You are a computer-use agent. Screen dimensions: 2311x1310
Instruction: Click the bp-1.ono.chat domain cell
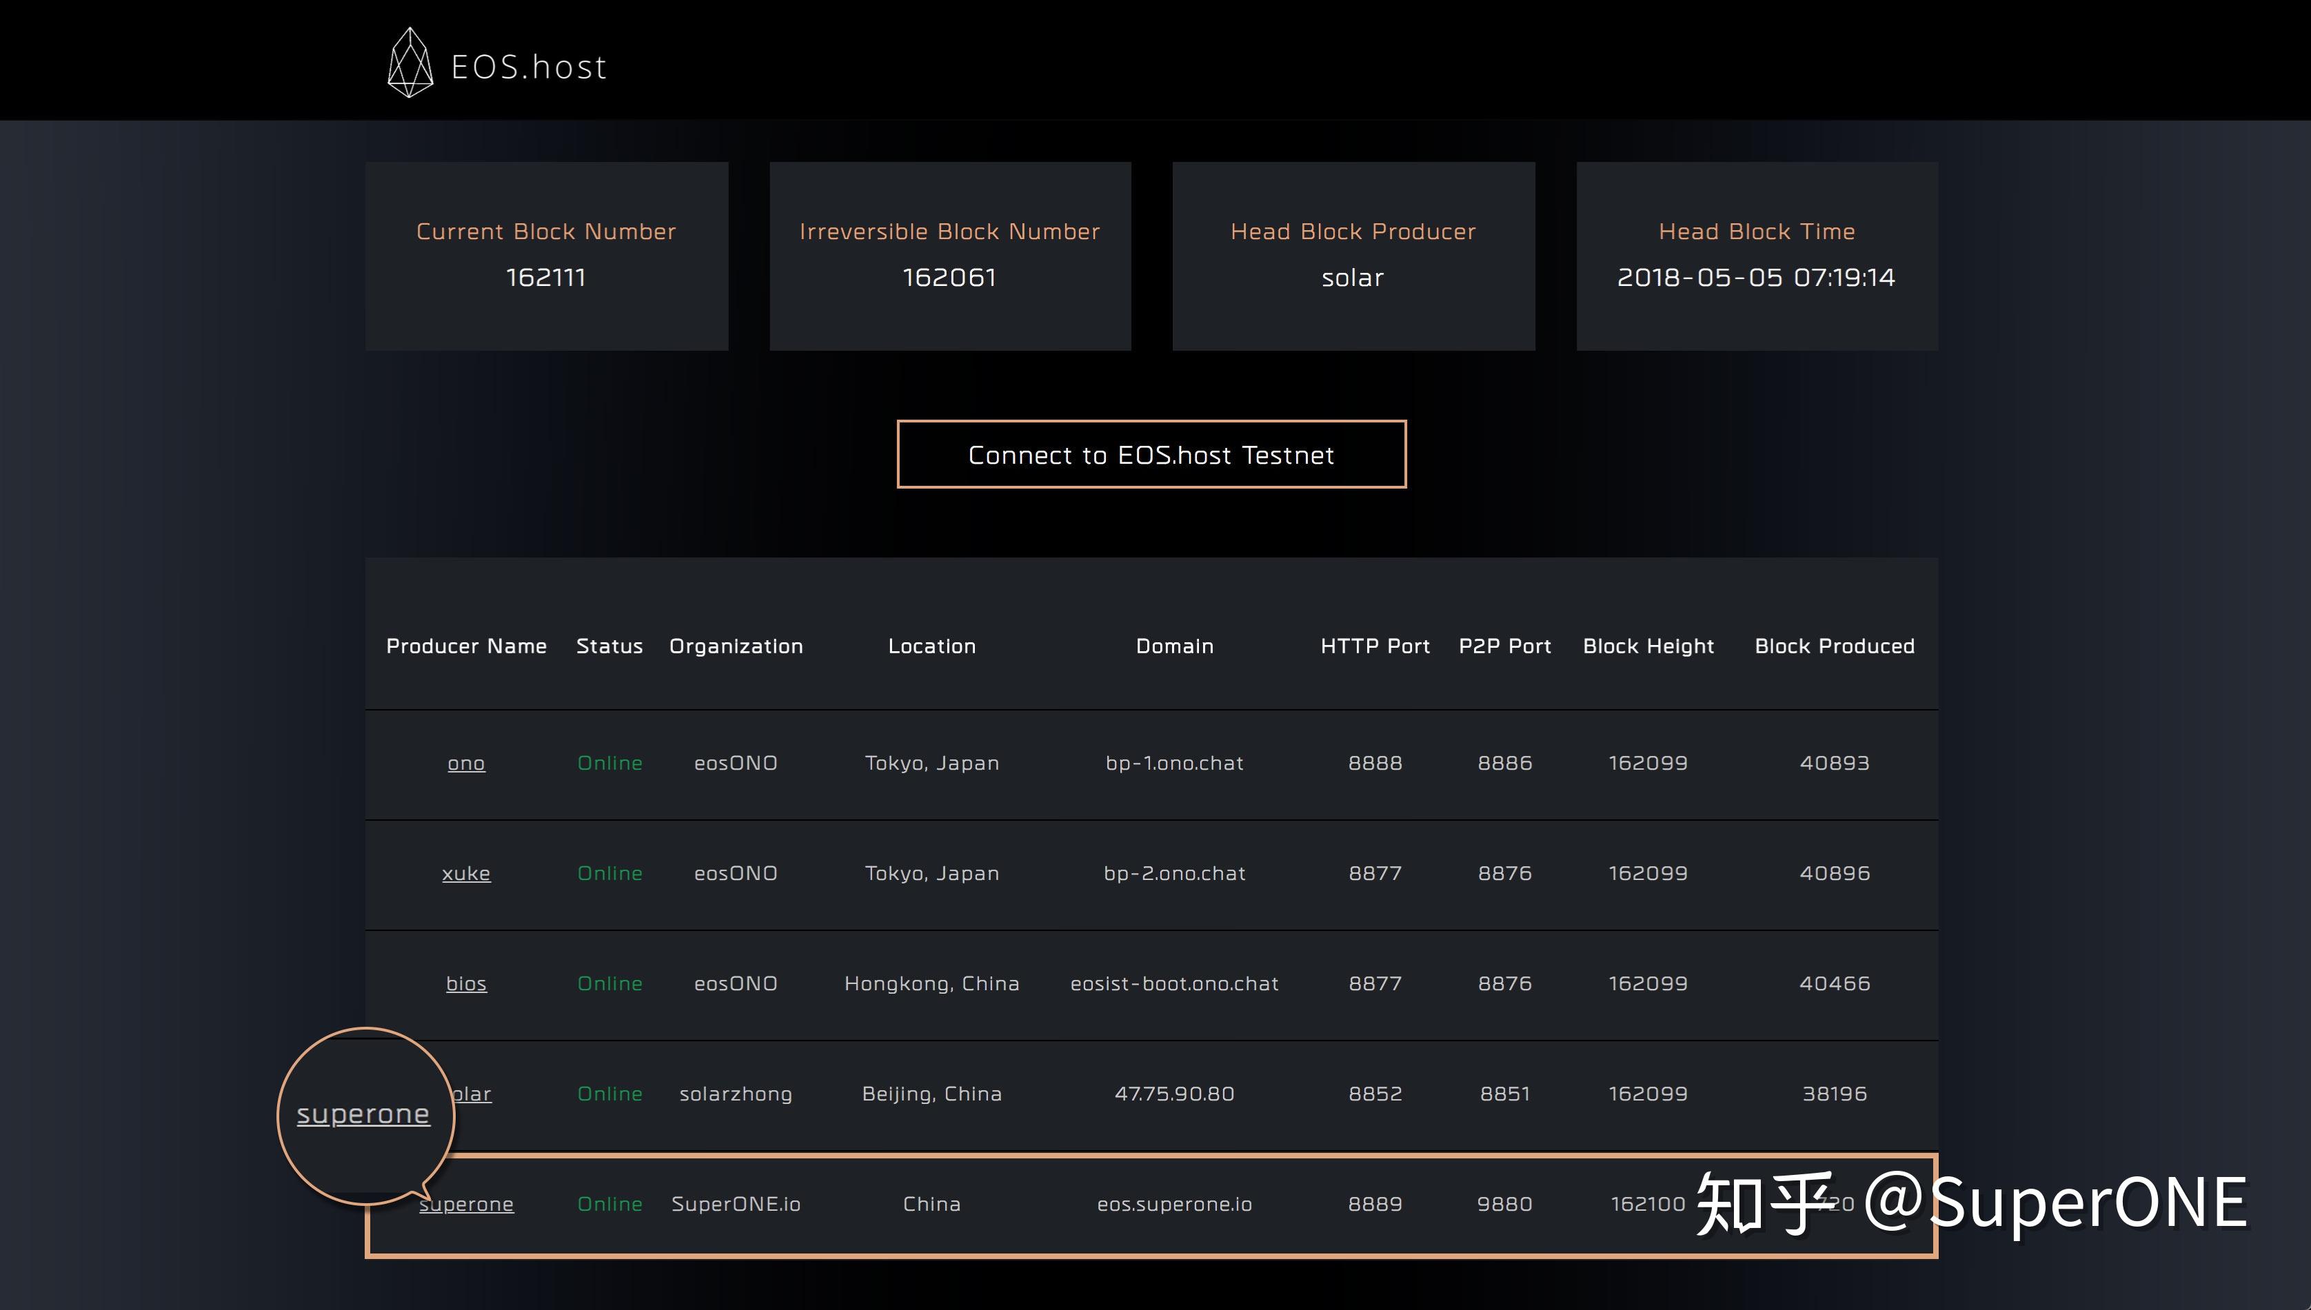(1174, 763)
